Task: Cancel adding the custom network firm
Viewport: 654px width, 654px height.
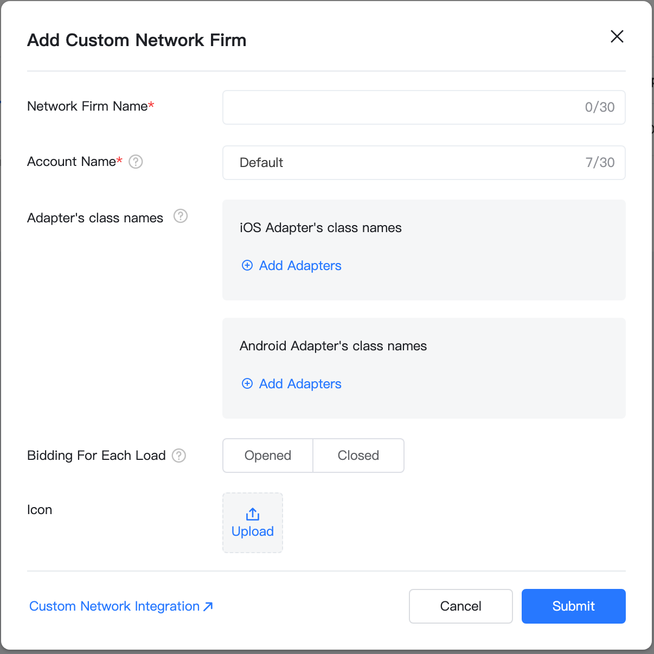Action: coord(460,606)
